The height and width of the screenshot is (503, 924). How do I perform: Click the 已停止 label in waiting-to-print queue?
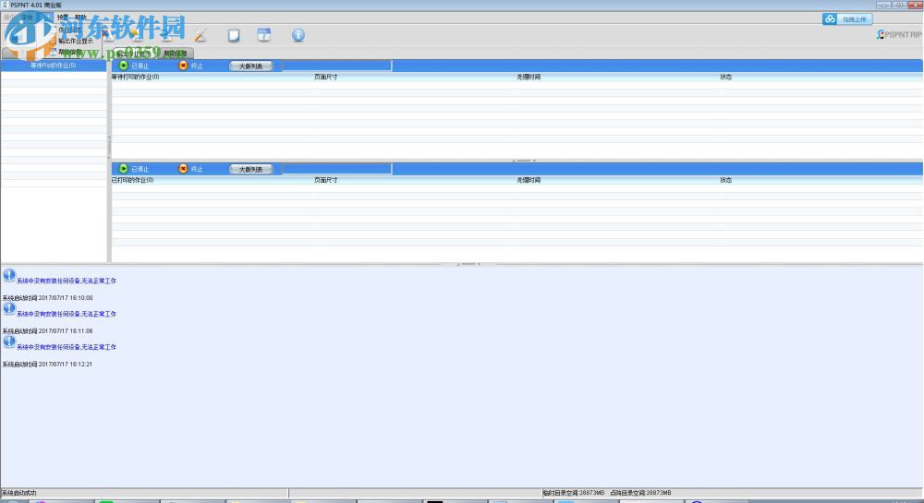click(x=140, y=66)
